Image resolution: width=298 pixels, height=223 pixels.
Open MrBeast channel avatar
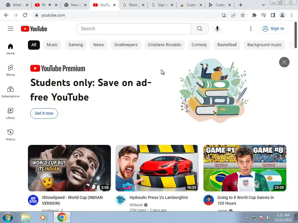click(x=121, y=200)
